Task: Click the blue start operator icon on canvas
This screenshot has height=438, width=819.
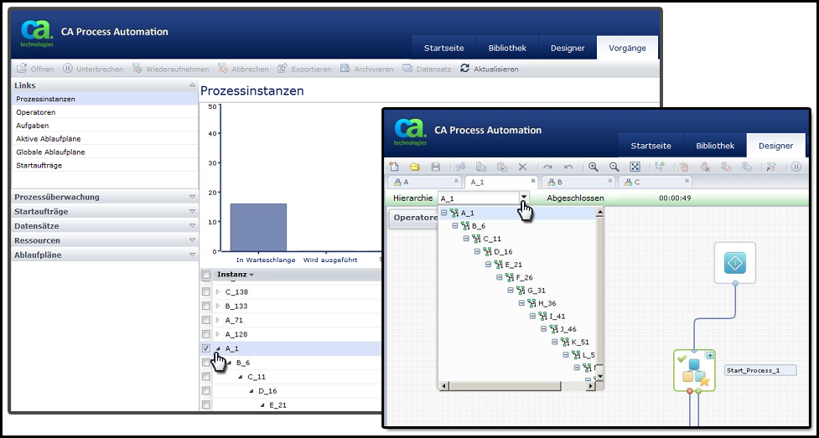Action: coord(735,263)
